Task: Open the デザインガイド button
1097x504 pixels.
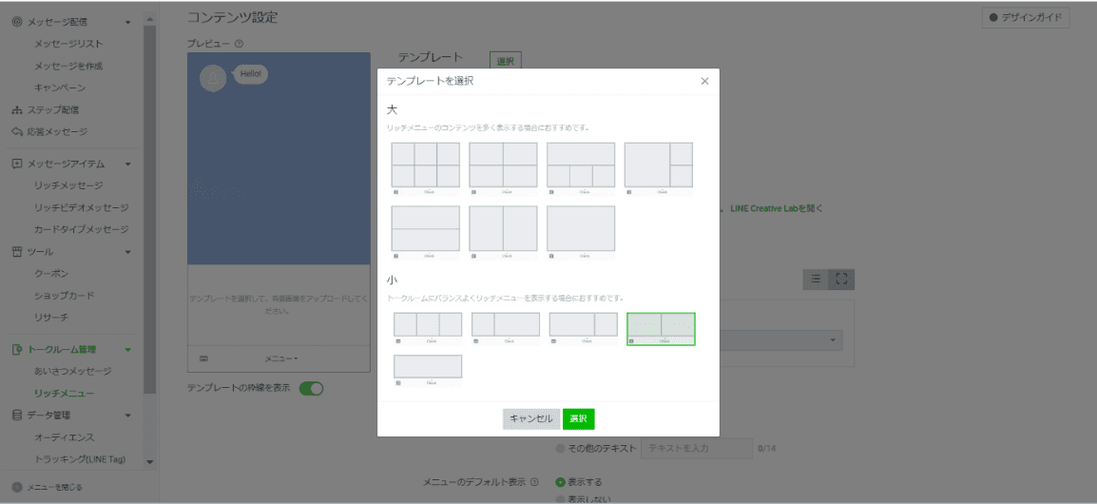Action: [x=1025, y=17]
